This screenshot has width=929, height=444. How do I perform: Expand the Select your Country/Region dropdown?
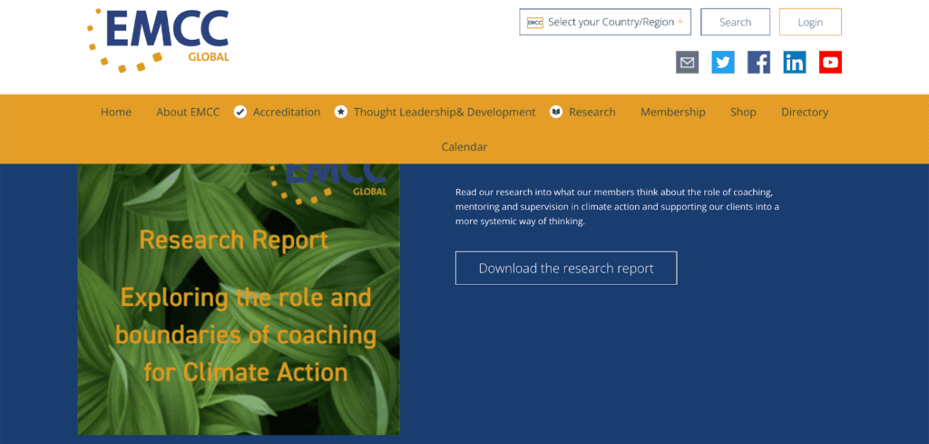coord(605,22)
